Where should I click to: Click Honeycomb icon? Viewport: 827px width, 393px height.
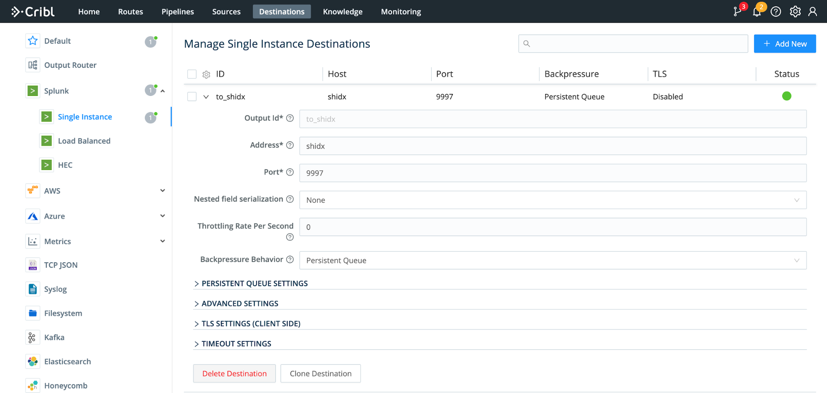(33, 386)
